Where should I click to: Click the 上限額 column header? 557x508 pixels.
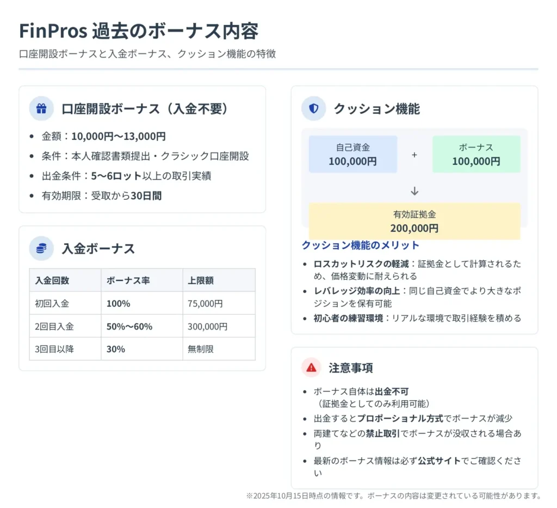click(x=200, y=280)
